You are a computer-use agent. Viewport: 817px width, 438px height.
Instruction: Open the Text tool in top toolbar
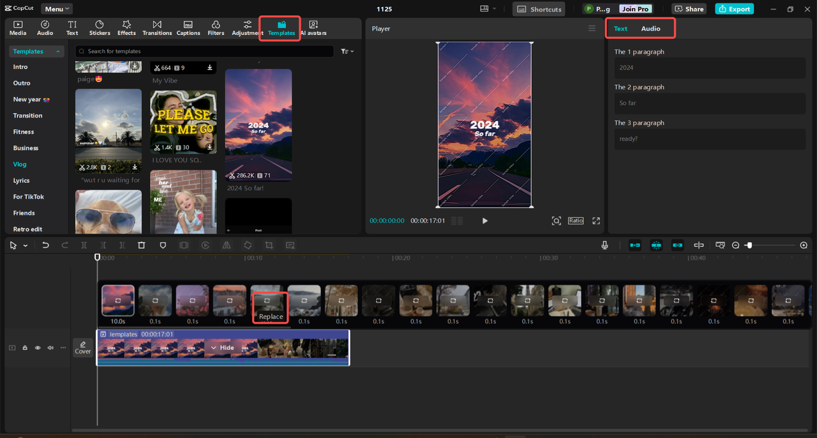tap(72, 28)
